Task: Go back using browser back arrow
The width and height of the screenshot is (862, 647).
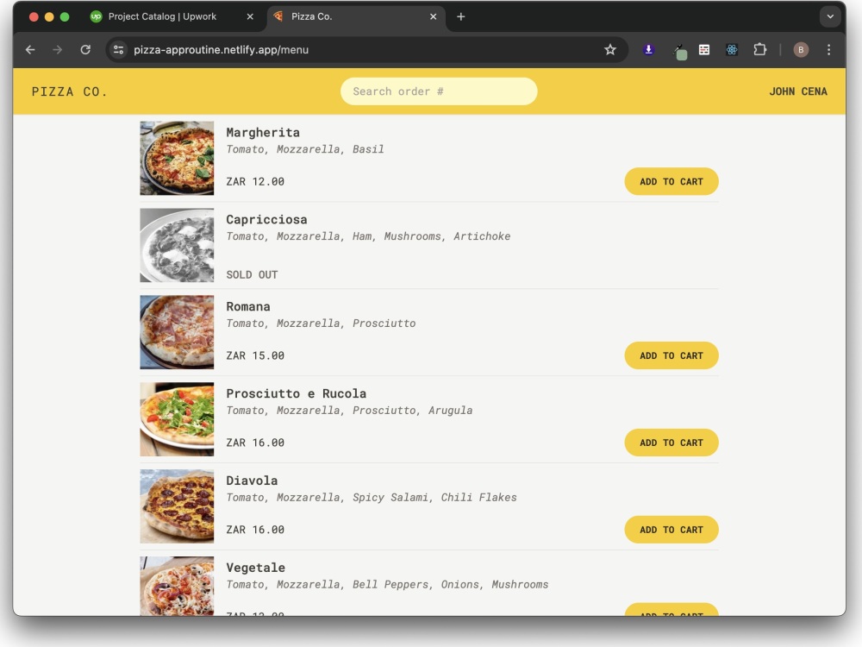Action: point(30,50)
